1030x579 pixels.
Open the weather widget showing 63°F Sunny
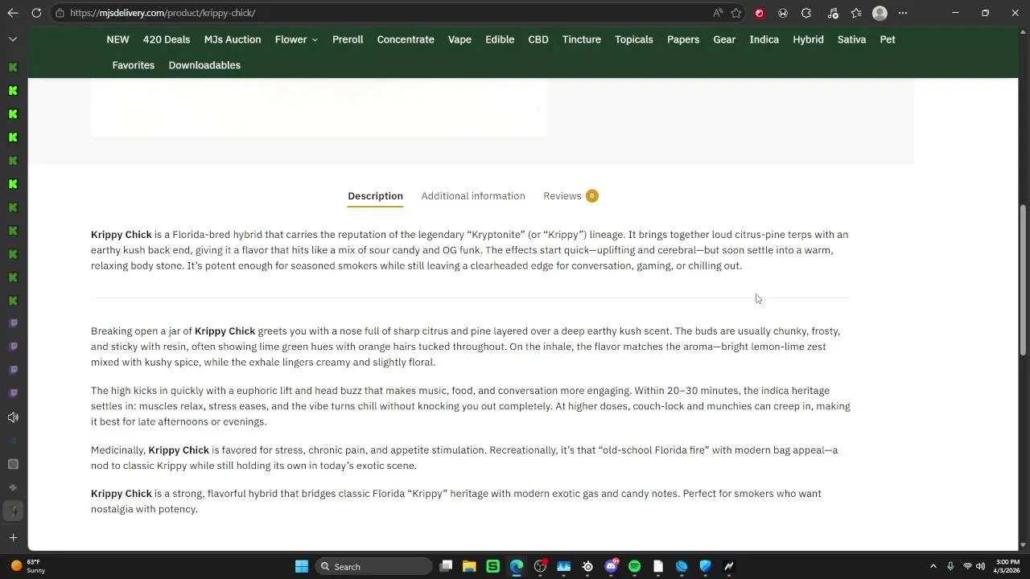(27, 566)
